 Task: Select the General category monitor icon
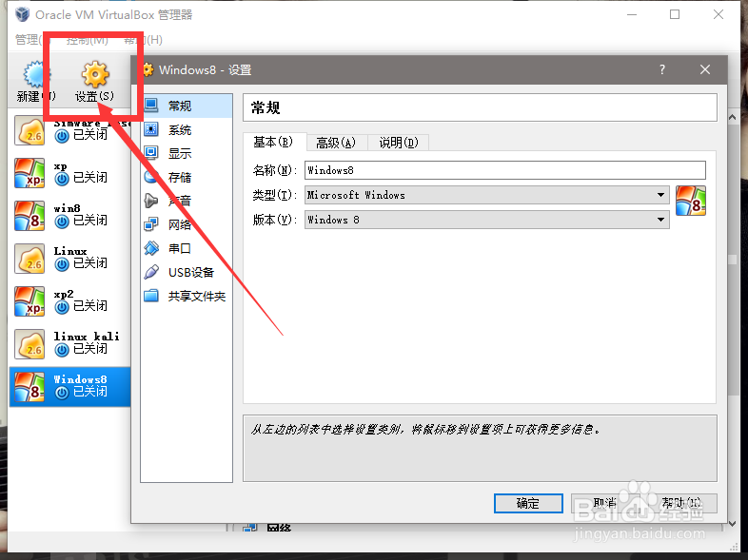(x=151, y=105)
